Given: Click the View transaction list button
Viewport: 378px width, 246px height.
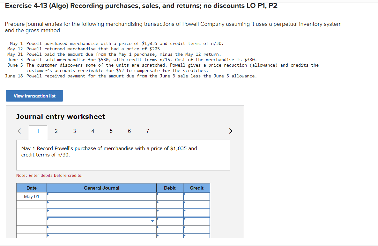Looking at the screenshot, I should click(x=34, y=96).
